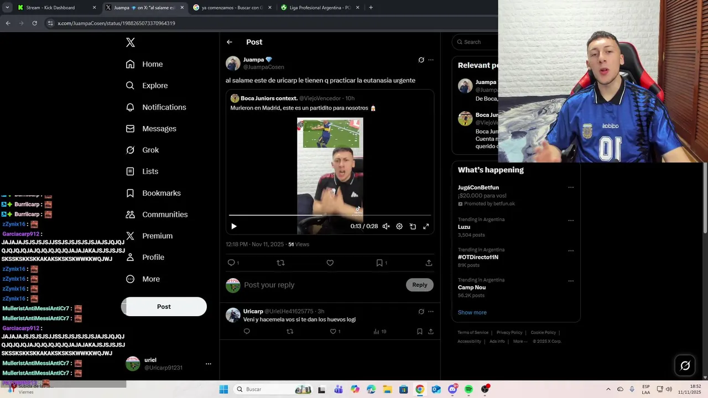
Task: Open Premium in the sidebar
Action: pos(149,236)
